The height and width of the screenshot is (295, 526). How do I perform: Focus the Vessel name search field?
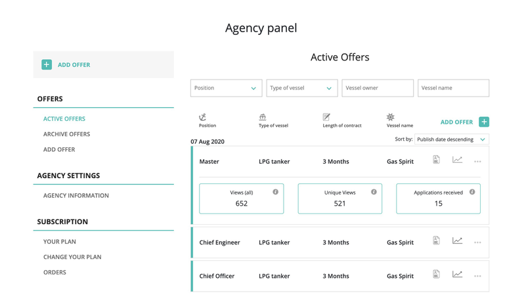click(453, 88)
